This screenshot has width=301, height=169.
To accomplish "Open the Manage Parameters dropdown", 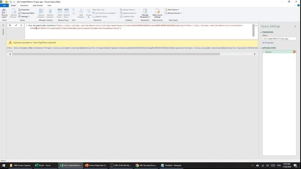I will click(x=145, y=13).
